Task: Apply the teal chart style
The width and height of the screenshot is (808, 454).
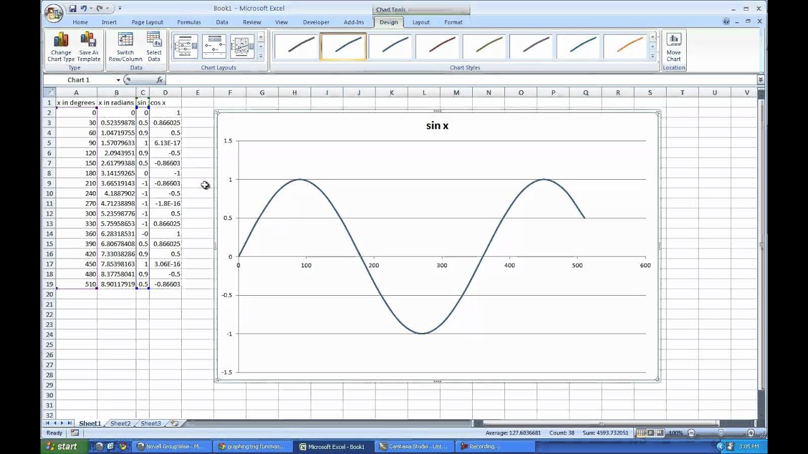Action: click(x=579, y=47)
